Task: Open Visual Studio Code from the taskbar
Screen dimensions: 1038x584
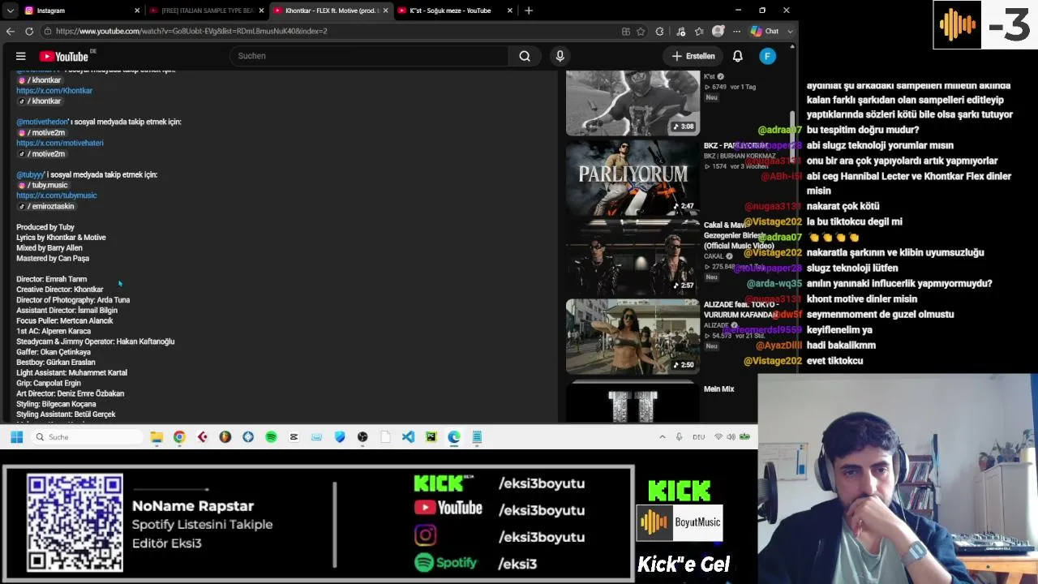Action: pos(408,437)
